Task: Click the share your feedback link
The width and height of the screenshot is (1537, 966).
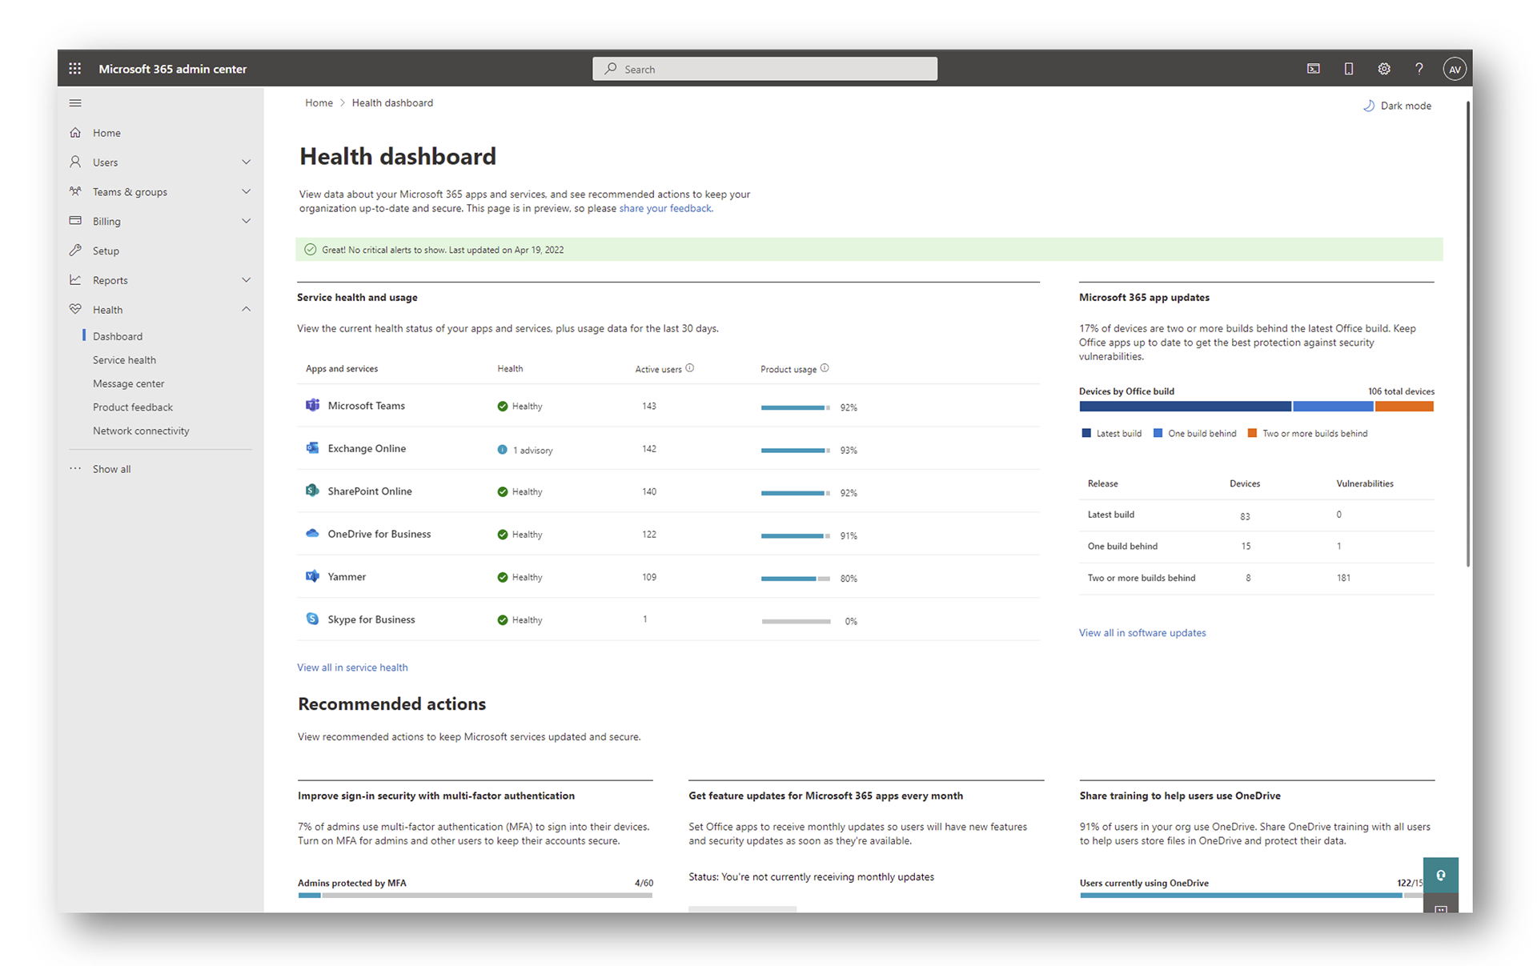Action: 664,208
